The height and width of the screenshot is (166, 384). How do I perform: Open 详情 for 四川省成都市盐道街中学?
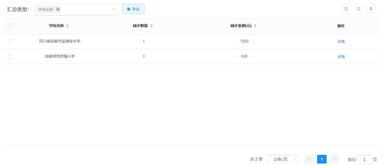pos(341,42)
